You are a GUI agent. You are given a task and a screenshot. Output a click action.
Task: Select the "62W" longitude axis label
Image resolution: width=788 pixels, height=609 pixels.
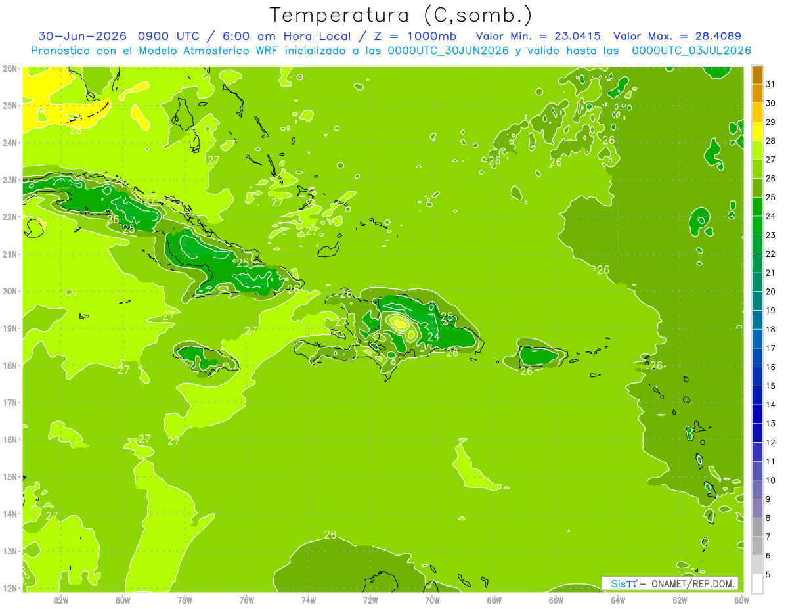coord(680,600)
